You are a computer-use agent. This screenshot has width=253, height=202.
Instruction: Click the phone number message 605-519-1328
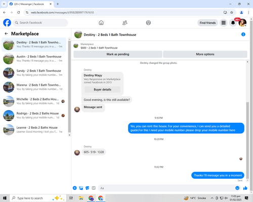pyautogui.click(x=94, y=152)
